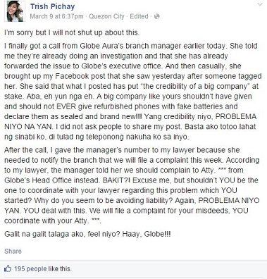Open the March 9 at 6:37pm timestamp
267x279 pixels.
tap(56, 16)
